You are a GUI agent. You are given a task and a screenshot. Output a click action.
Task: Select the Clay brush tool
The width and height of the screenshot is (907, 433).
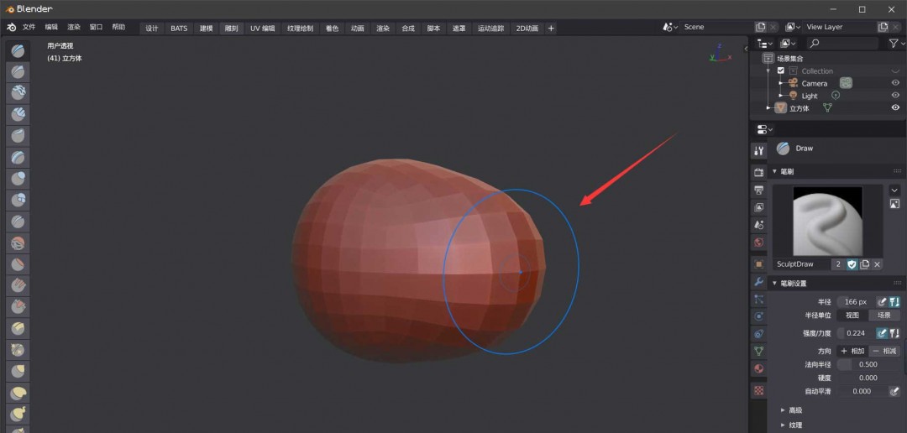[x=18, y=92]
